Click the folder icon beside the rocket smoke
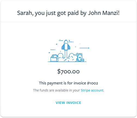137x118 pixels. point(54,58)
